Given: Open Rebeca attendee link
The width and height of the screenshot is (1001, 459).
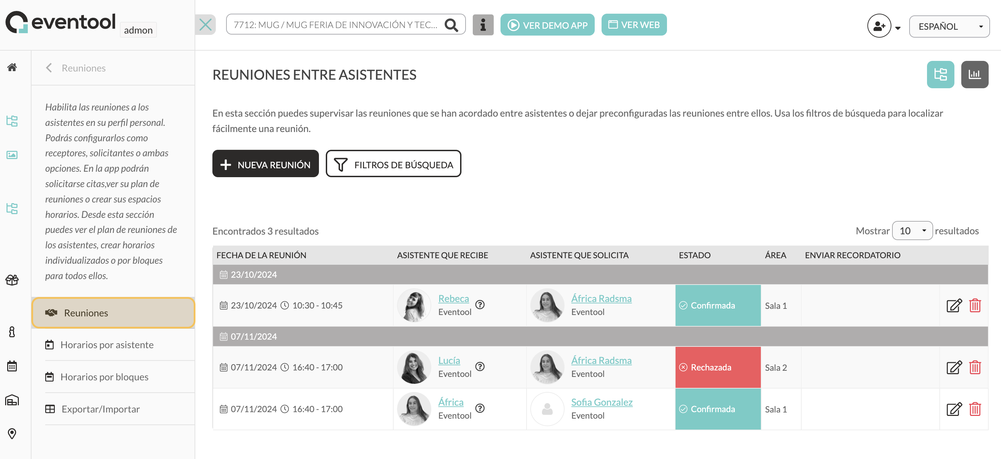Looking at the screenshot, I should 454,299.
